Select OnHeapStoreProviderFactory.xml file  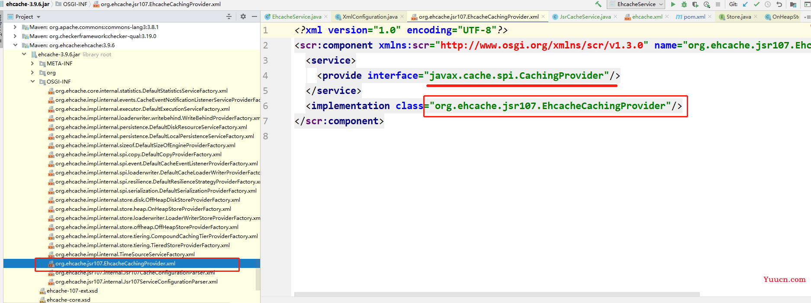[140, 209]
